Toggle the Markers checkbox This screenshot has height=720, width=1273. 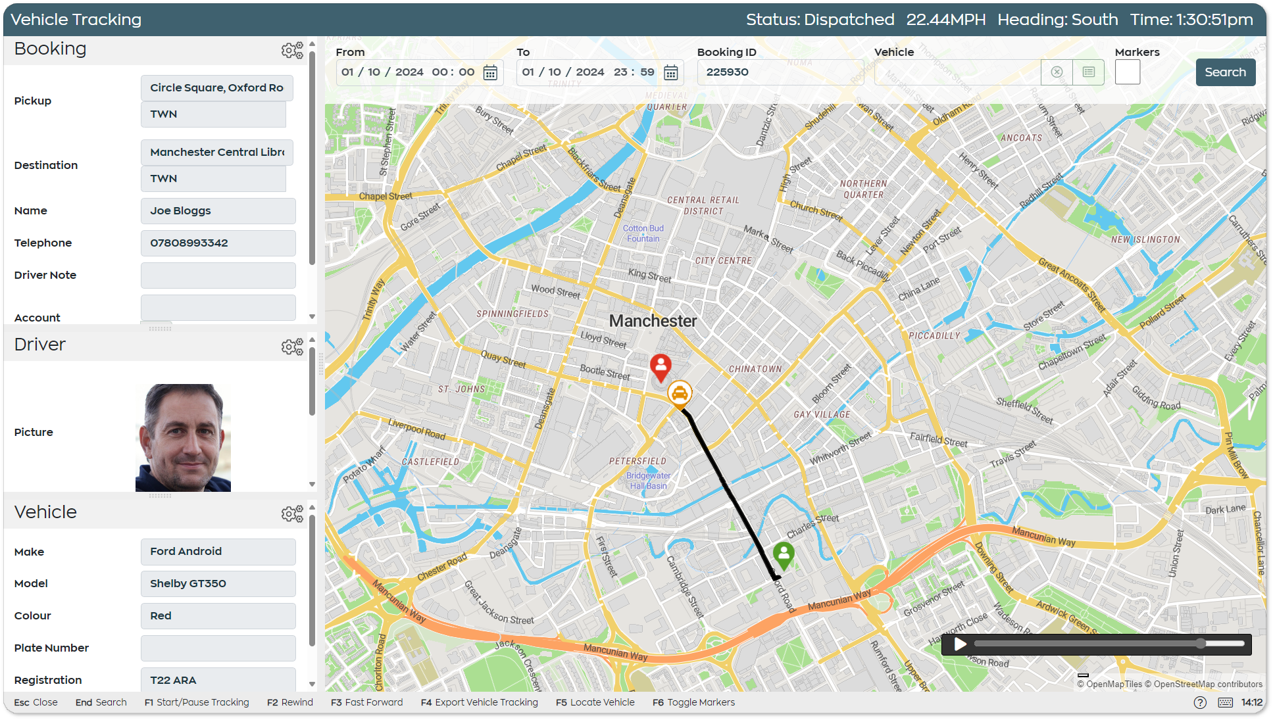[1128, 72]
